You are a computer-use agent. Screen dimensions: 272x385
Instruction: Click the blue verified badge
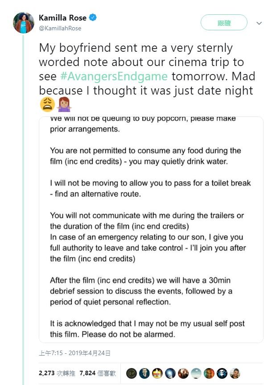93,18
